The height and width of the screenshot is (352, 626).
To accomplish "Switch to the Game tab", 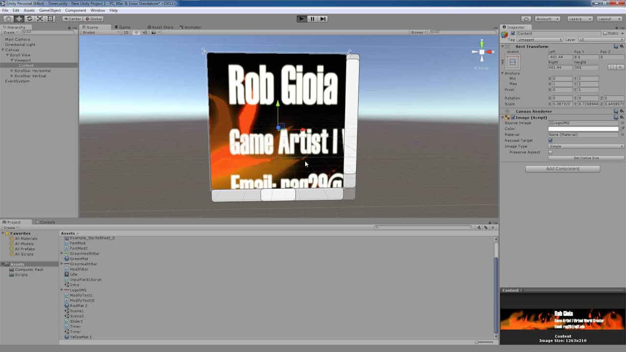I will coord(123,27).
